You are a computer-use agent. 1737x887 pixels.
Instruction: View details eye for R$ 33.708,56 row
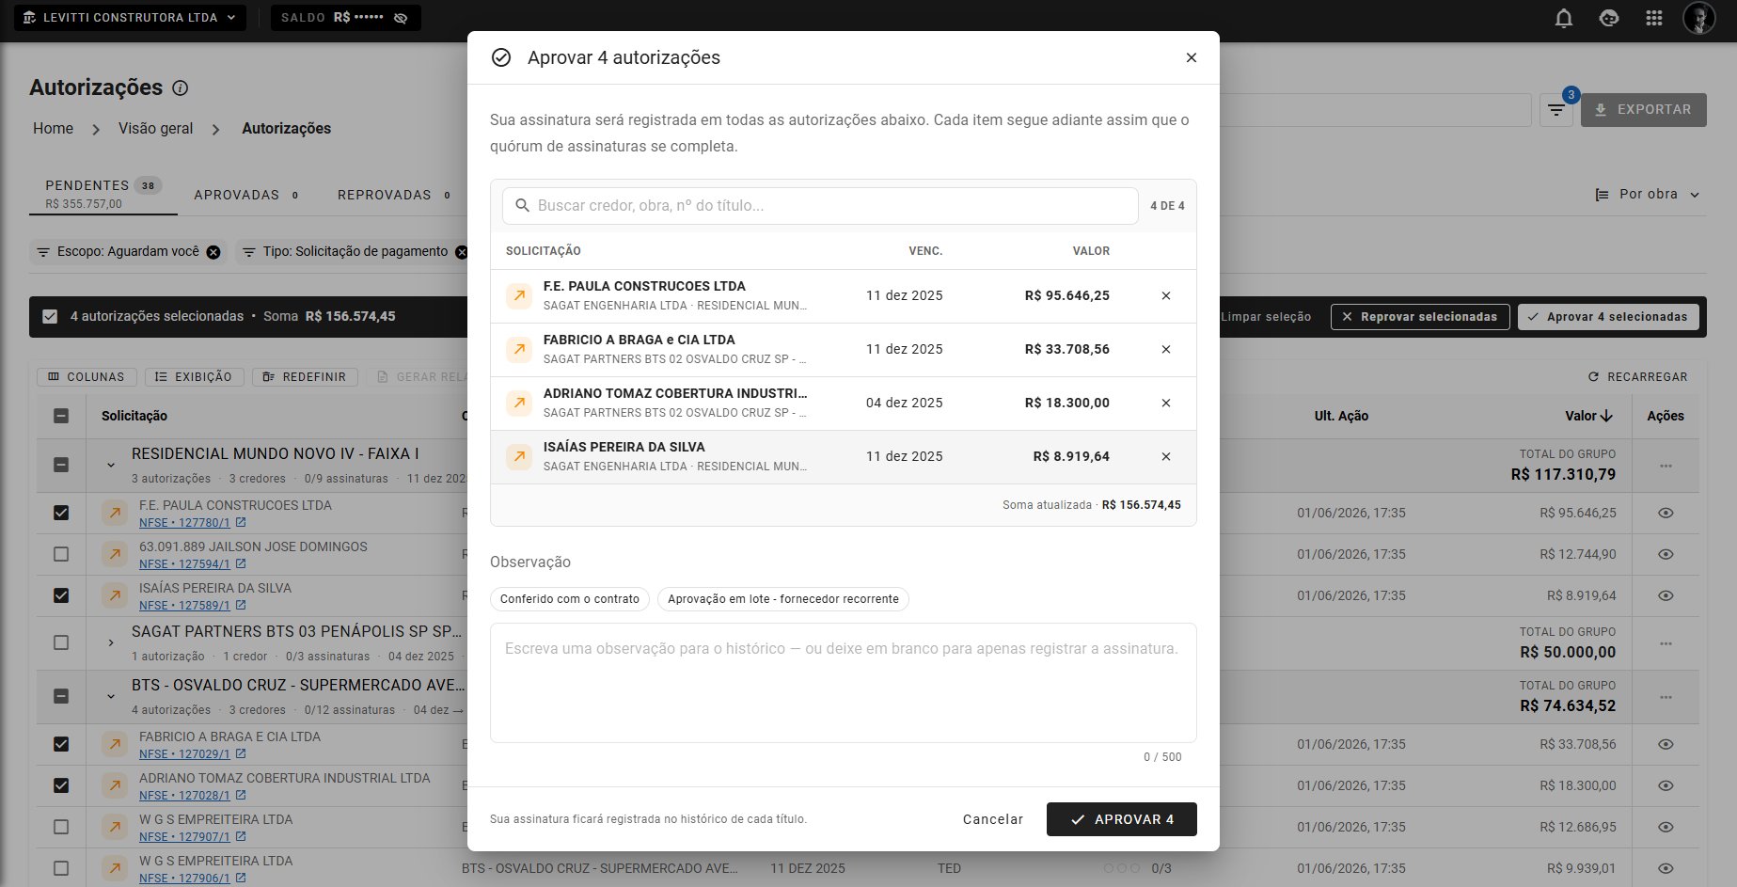(x=1666, y=744)
